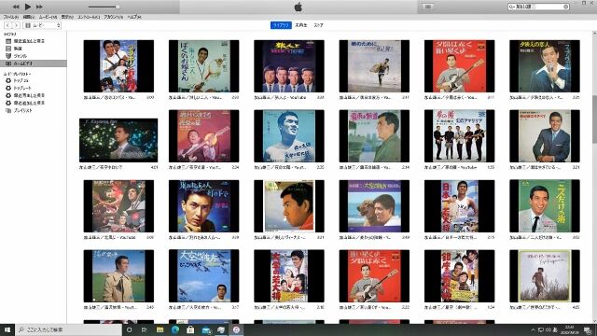Launch Microsoft Edge from the taskbar
Screen dimensions: 597x336
pyautogui.click(x=175, y=329)
